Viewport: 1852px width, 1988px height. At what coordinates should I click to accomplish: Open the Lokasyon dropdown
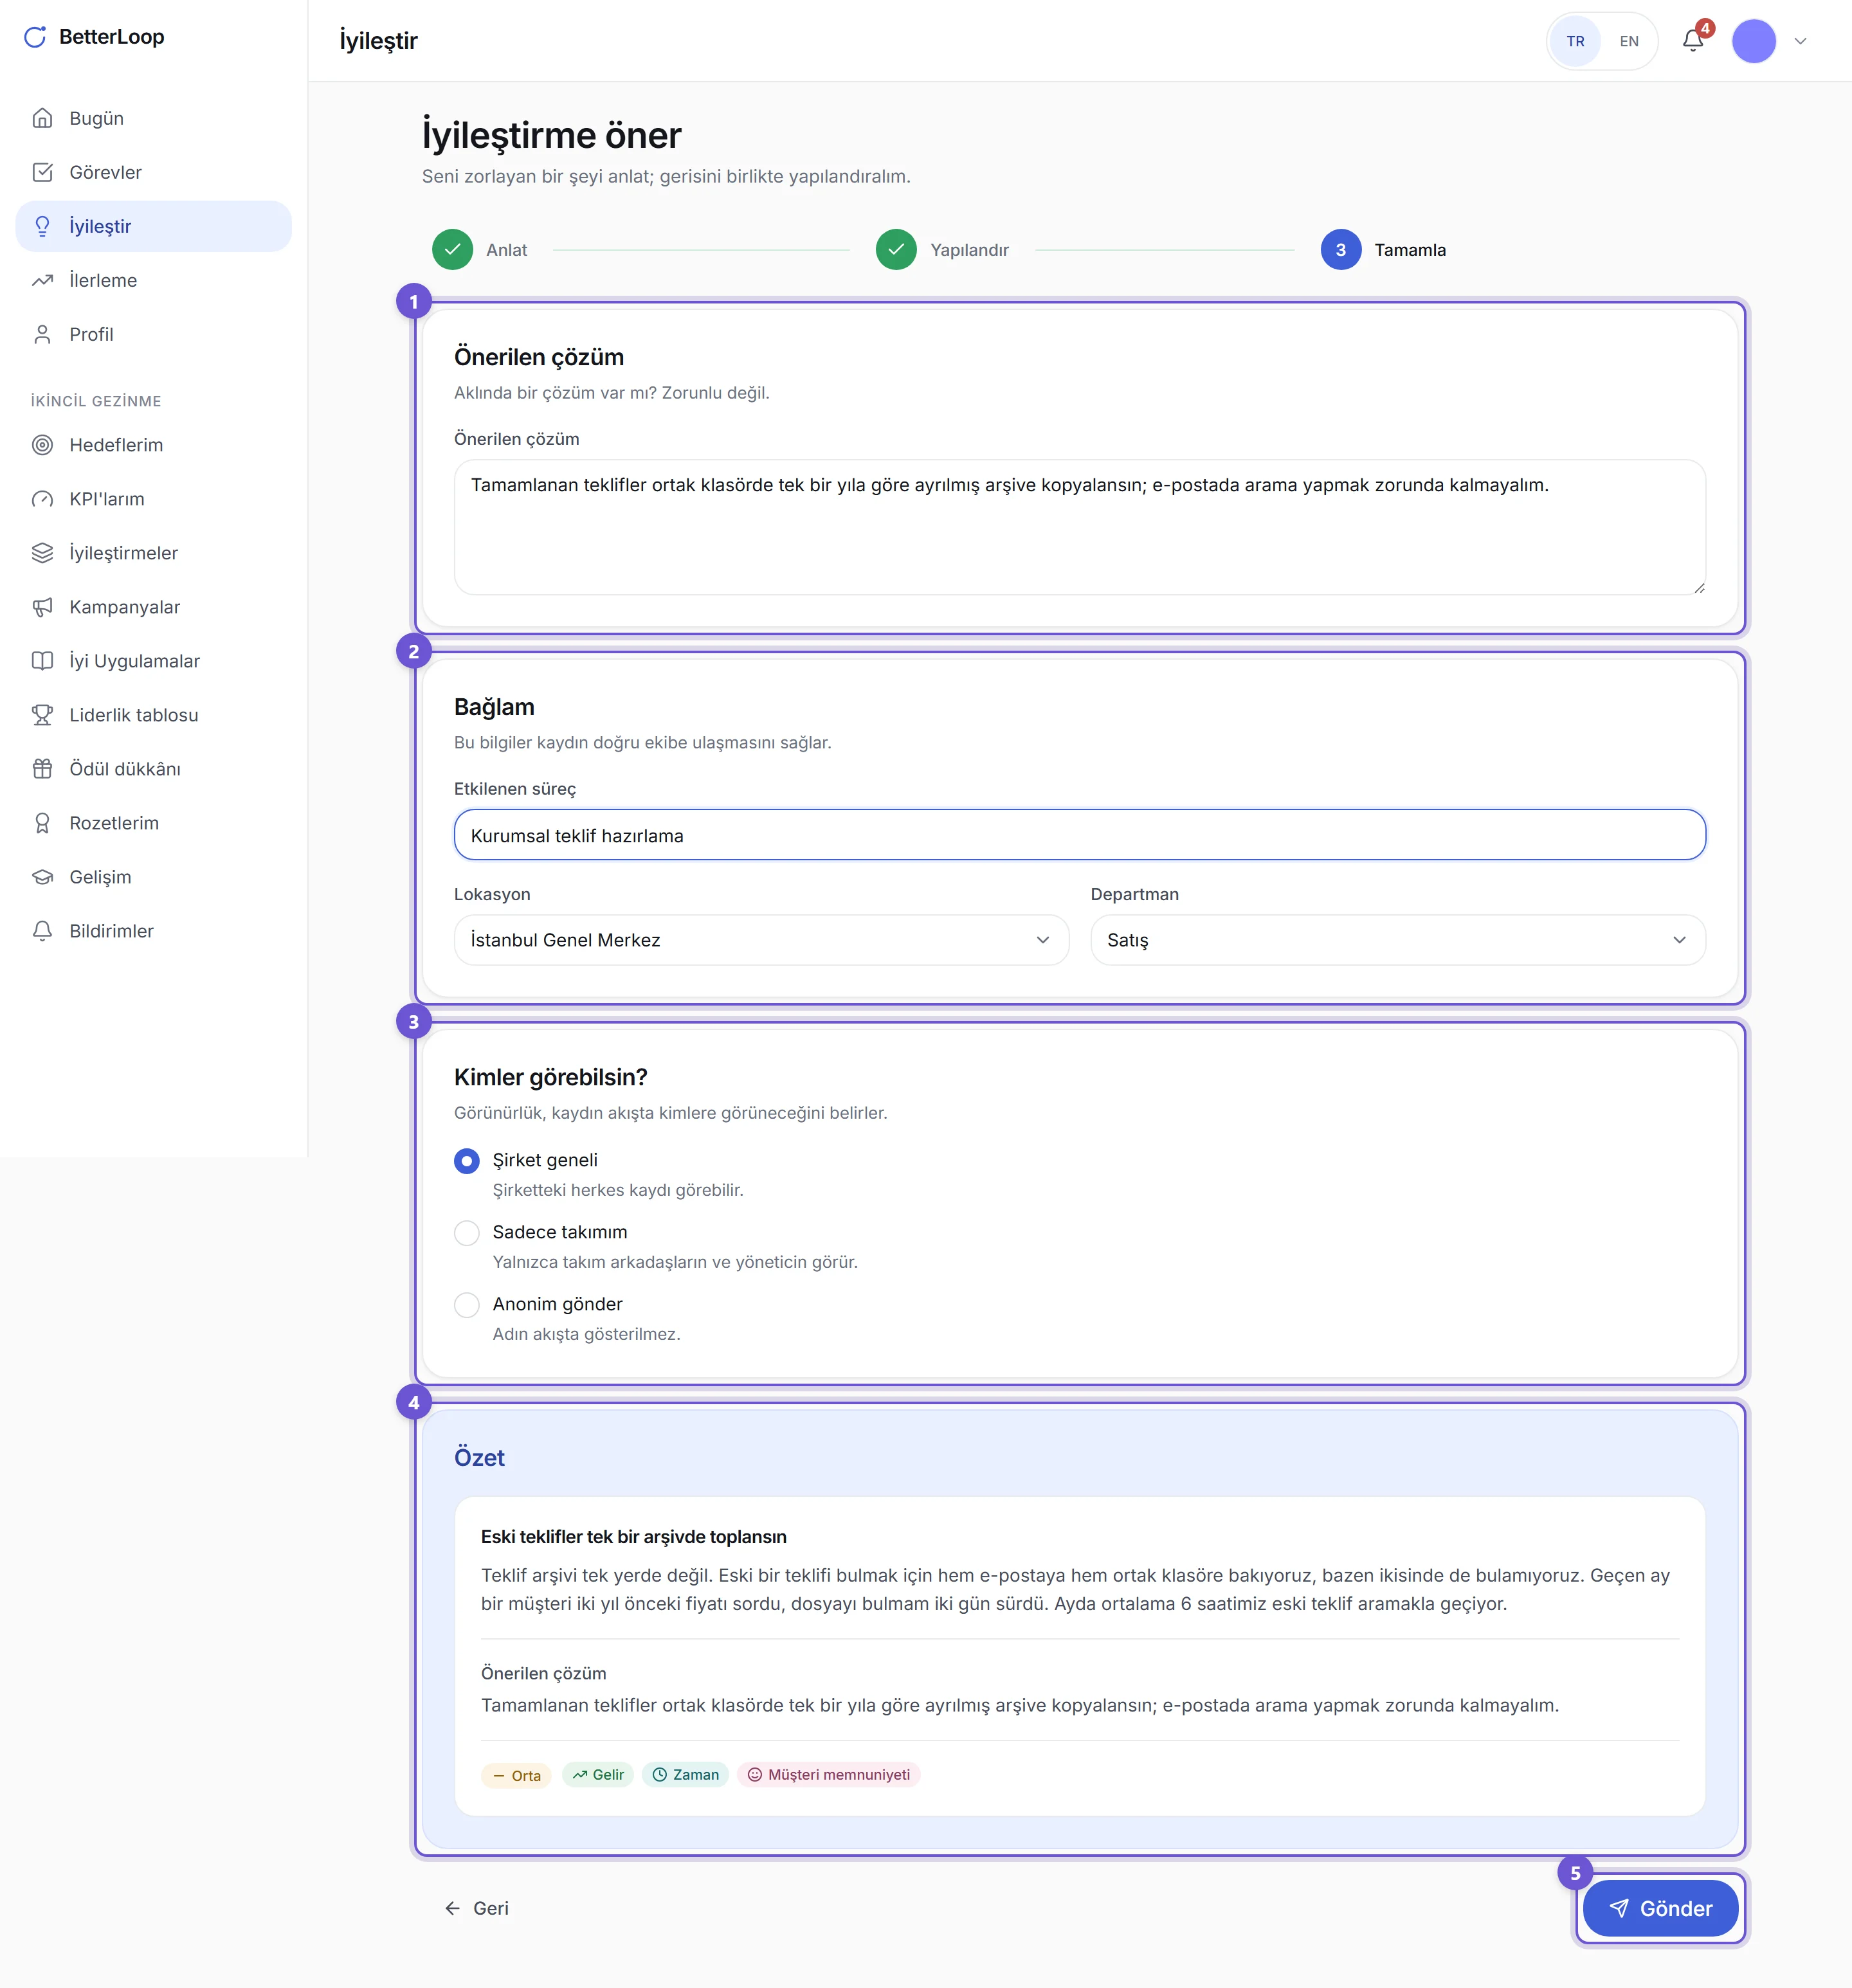[x=761, y=940]
